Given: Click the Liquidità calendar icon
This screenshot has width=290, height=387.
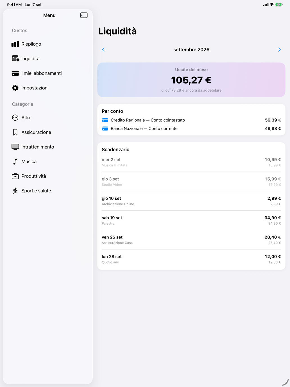Looking at the screenshot, I should tap(15, 58).
